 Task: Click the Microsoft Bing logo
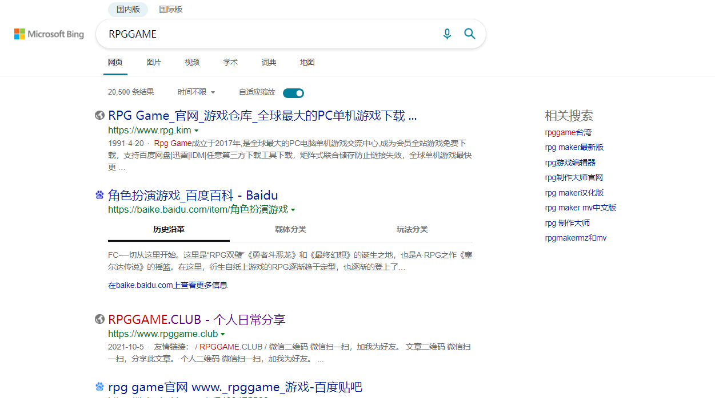(x=49, y=34)
